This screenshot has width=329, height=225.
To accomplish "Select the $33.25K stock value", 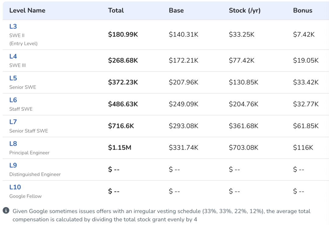I will [242, 34].
